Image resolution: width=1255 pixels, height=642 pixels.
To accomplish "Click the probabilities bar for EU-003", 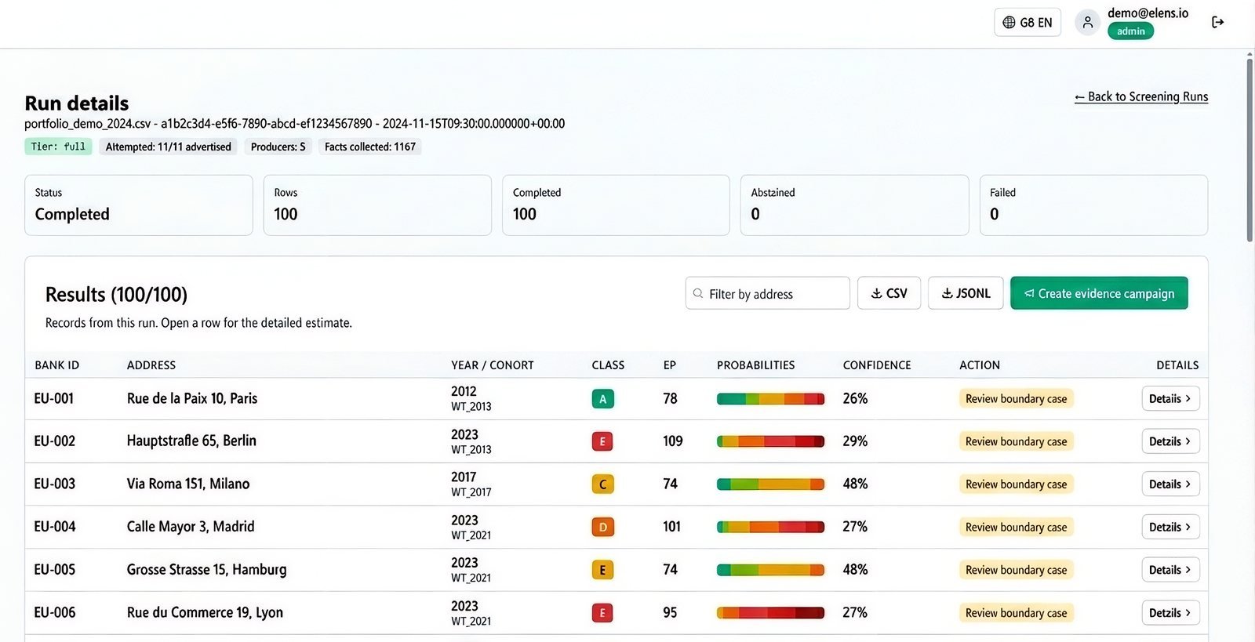I will 770,484.
